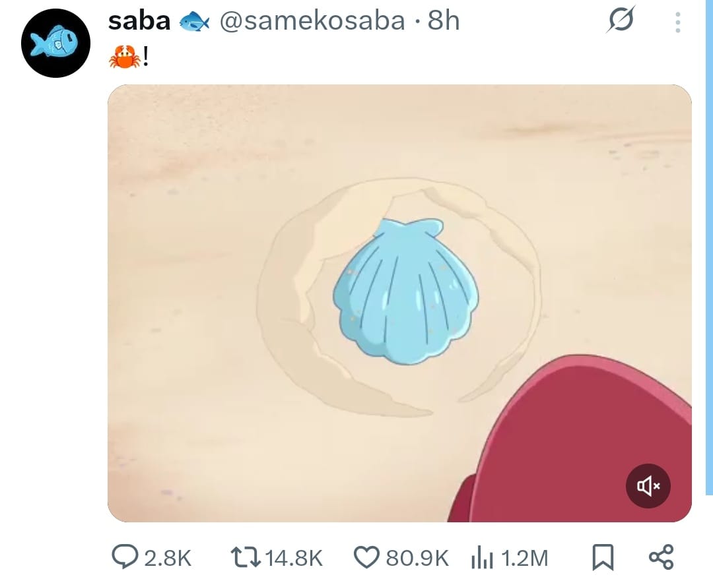Open the share options icon
This screenshot has height=581, width=713.
[x=661, y=557]
